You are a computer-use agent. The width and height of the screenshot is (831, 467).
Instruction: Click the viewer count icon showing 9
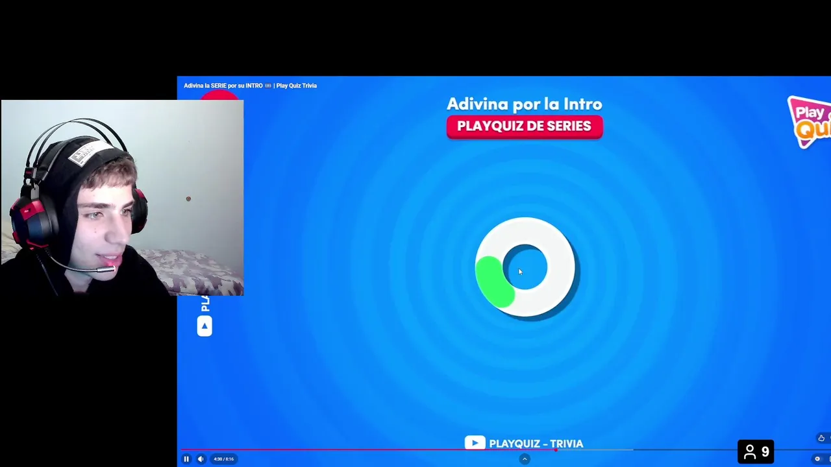tap(756, 451)
